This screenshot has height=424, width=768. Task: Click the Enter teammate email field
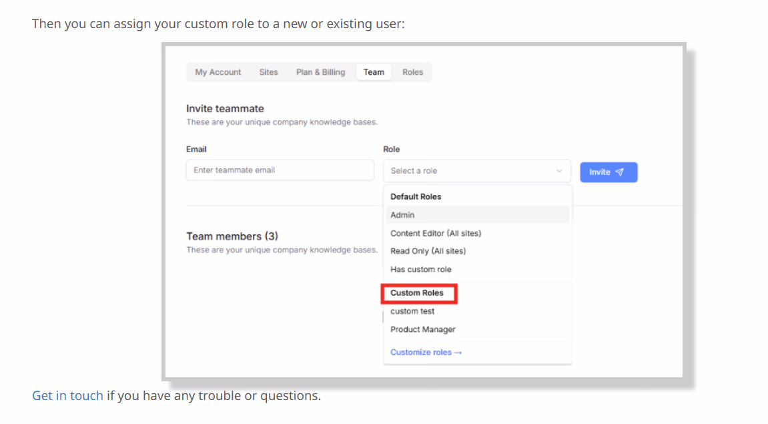tap(280, 170)
